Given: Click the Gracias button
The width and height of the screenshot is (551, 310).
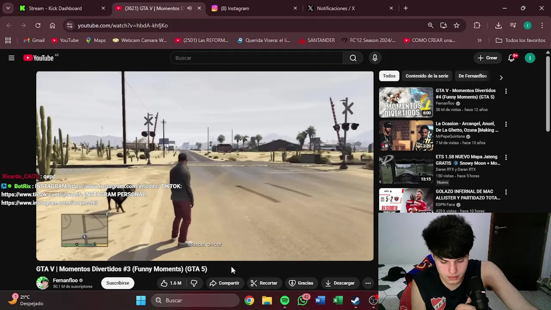Looking at the screenshot, I should pos(301,283).
